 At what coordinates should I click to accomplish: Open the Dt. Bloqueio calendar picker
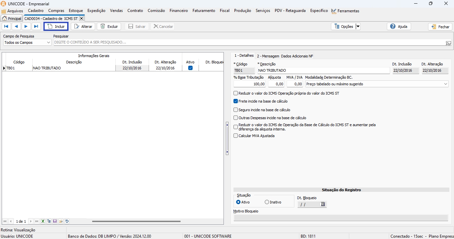(x=322, y=204)
